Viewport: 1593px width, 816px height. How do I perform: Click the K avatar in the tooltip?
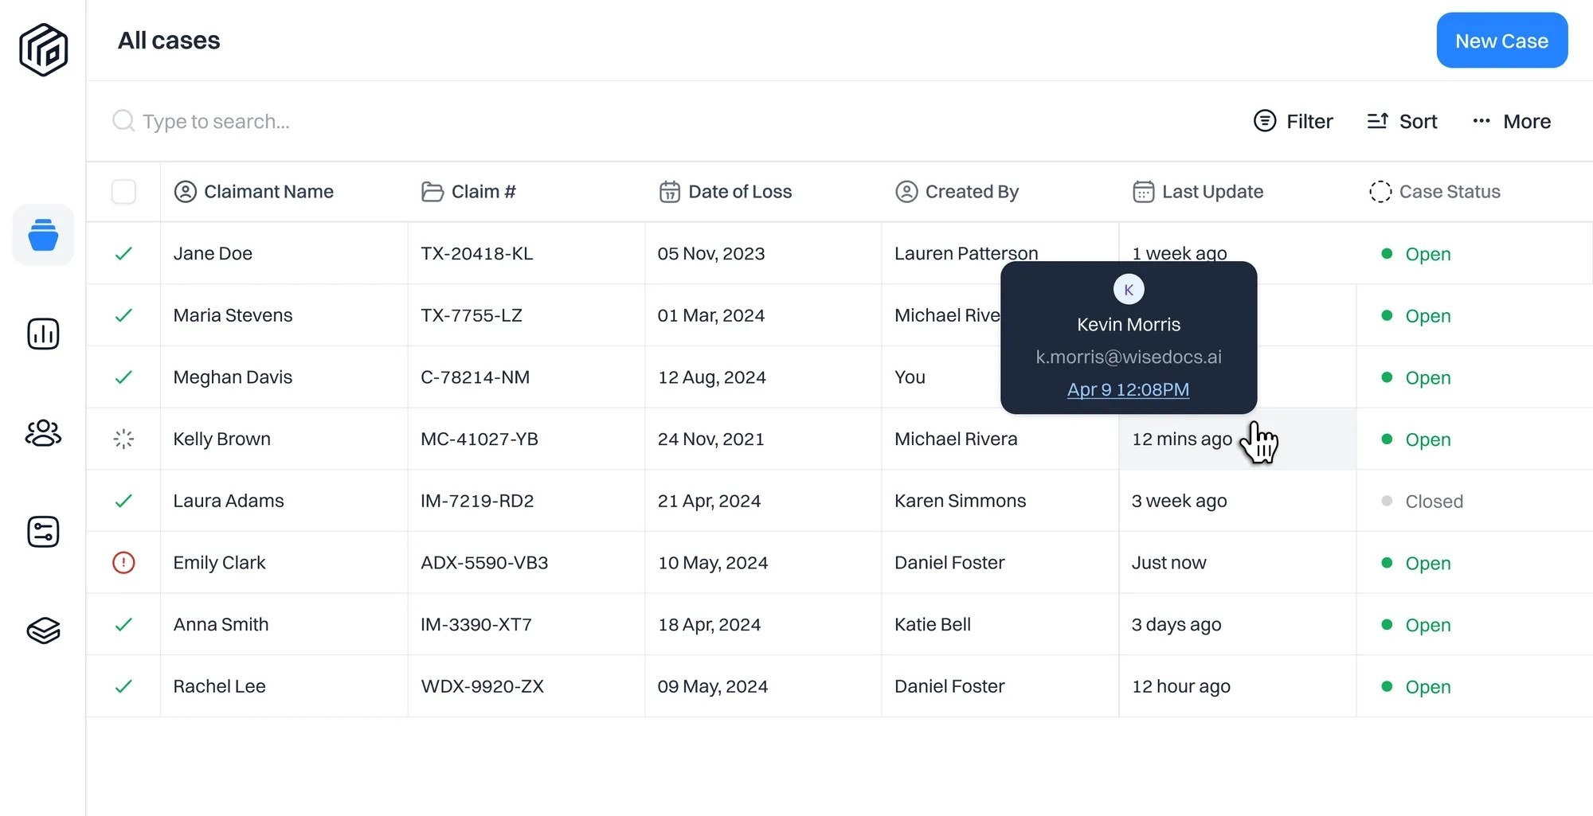(x=1129, y=290)
